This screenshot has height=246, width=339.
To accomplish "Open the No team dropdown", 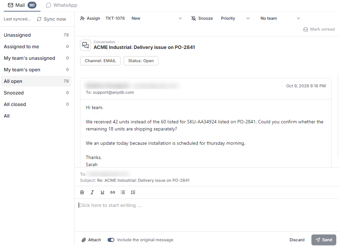I will click(280, 18).
